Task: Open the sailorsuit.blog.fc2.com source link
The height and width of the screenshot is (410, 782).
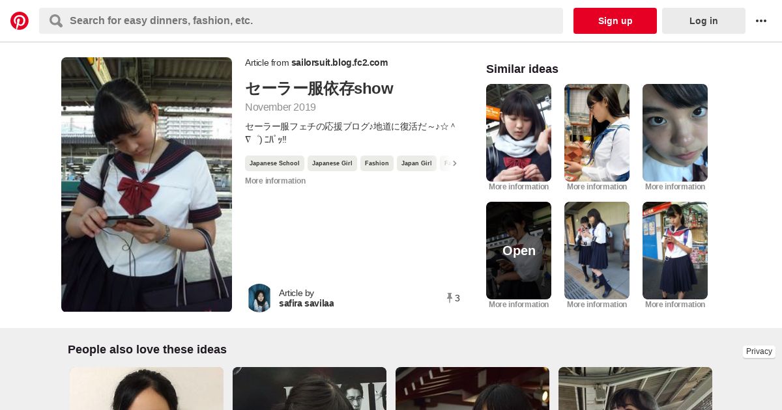Action: (x=340, y=62)
